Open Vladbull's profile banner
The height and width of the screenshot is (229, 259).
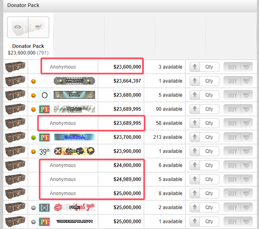[74, 137]
